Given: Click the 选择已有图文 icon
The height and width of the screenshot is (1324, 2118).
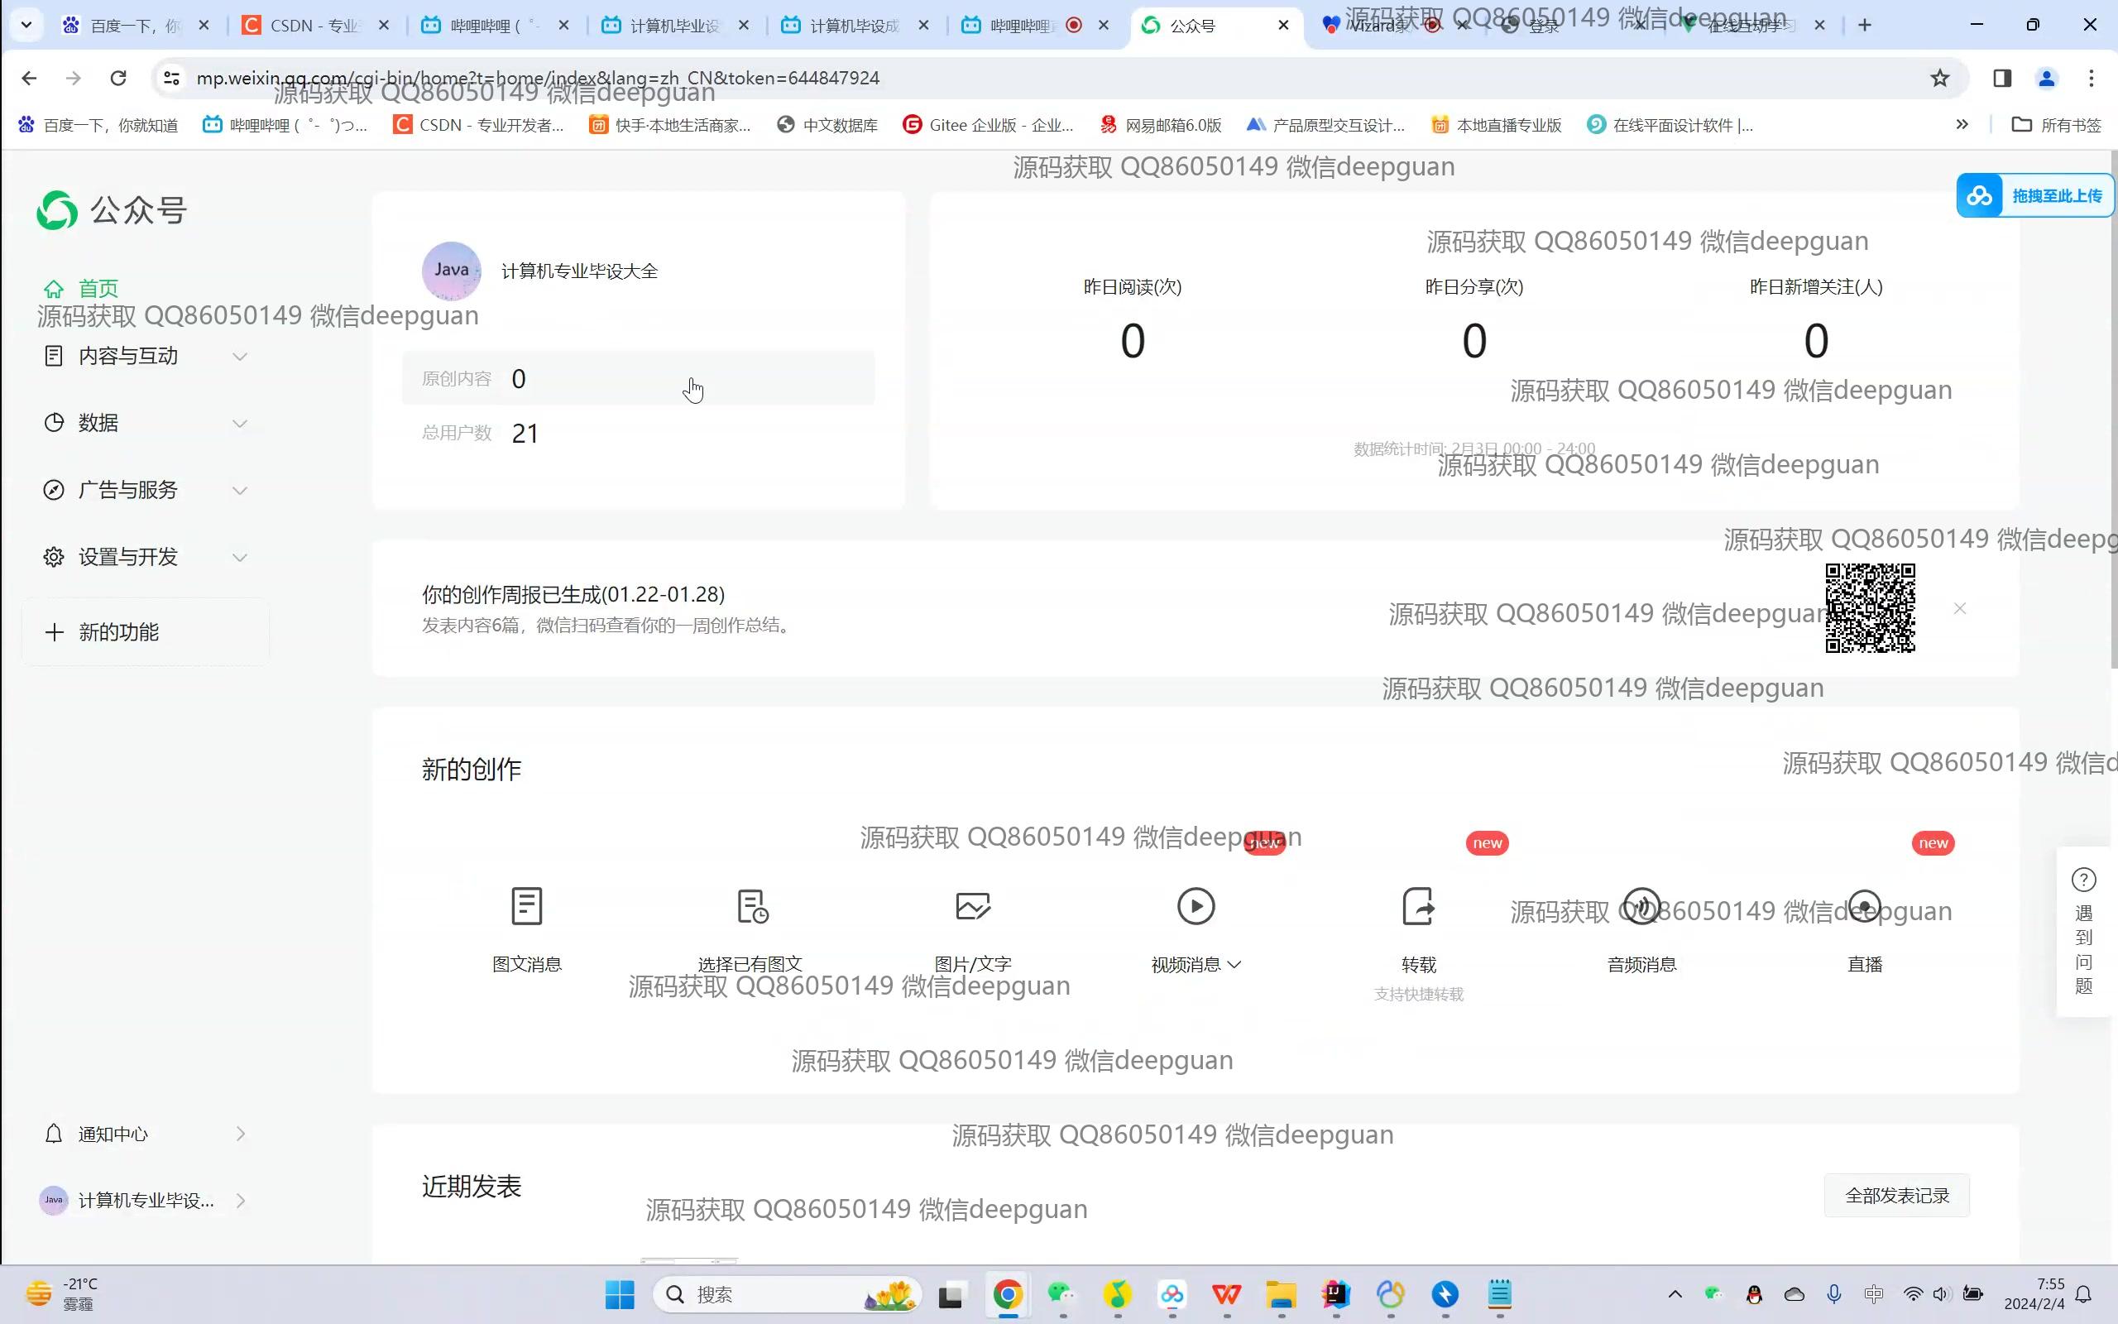Looking at the screenshot, I should coord(752,906).
